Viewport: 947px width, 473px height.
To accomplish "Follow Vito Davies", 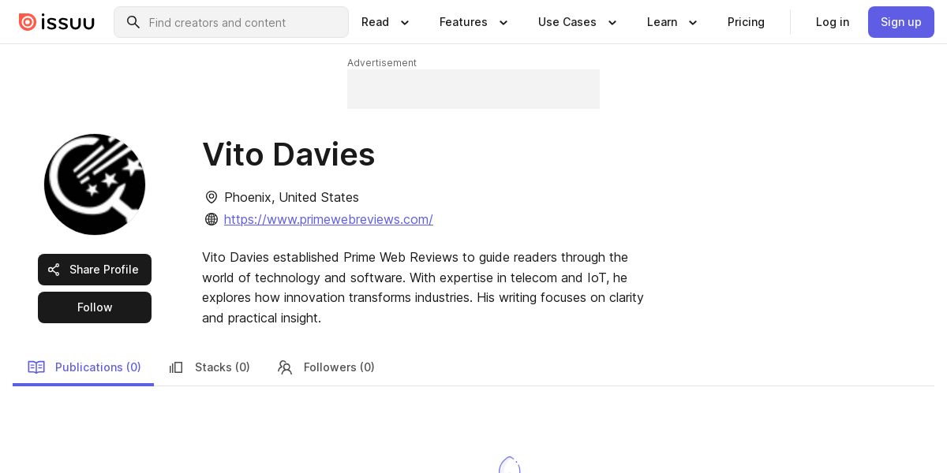I will coord(95,307).
